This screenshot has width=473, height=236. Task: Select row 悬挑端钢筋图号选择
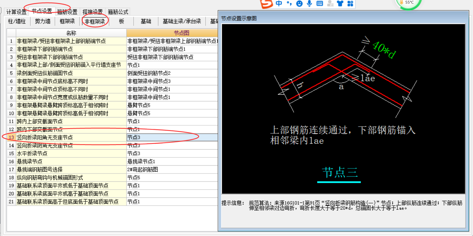click(x=71, y=170)
